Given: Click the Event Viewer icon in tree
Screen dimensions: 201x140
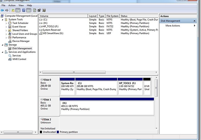Looking at the screenshot, I should point(10,27).
